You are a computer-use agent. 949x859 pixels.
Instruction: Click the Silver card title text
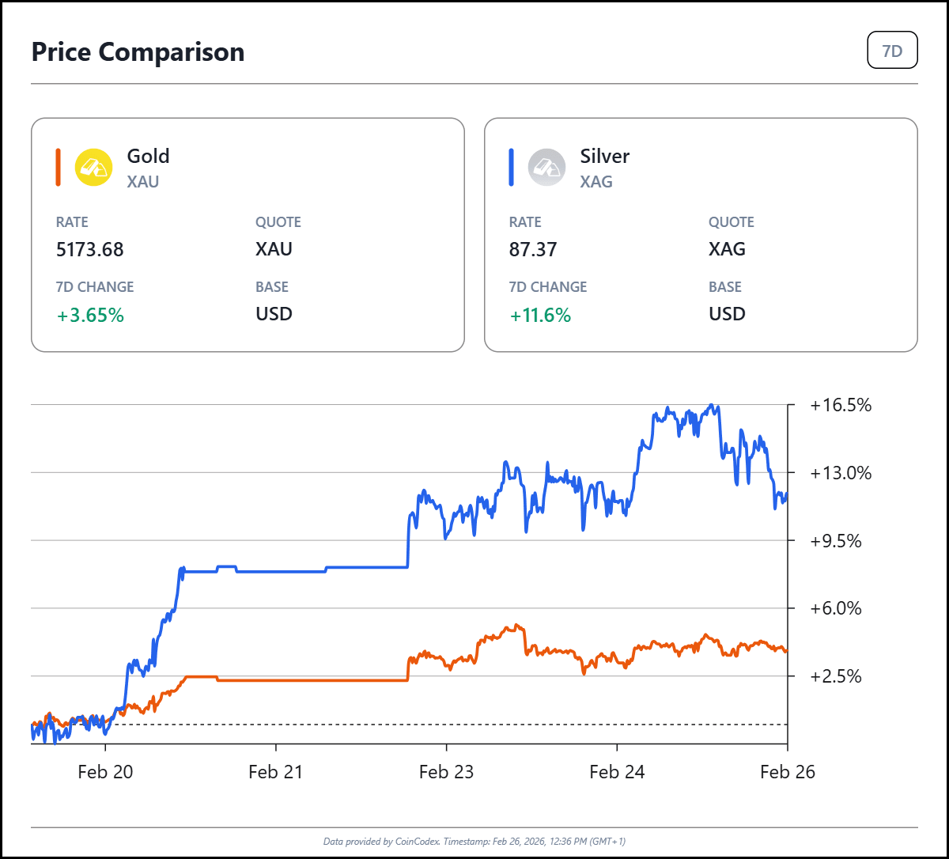605,156
